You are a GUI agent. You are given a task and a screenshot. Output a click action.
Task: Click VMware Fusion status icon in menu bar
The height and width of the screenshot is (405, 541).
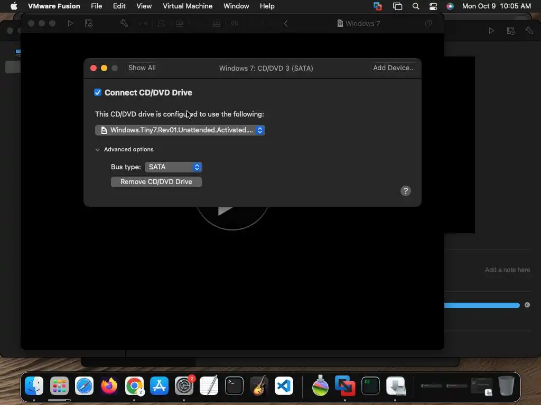[378, 6]
